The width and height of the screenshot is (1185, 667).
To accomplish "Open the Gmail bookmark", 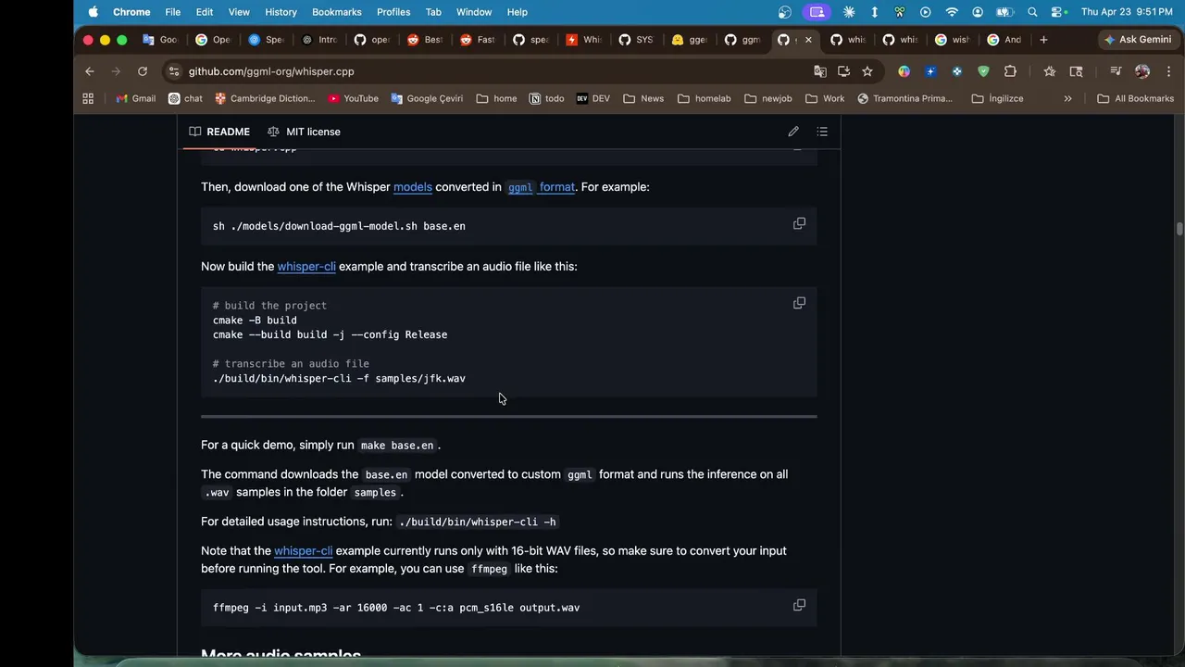I will click(135, 98).
